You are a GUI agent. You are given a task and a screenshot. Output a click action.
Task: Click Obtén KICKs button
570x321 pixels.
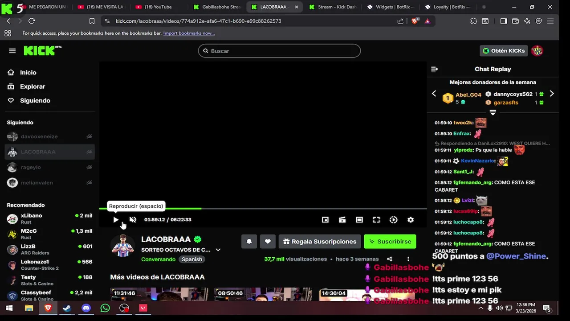coord(504,51)
